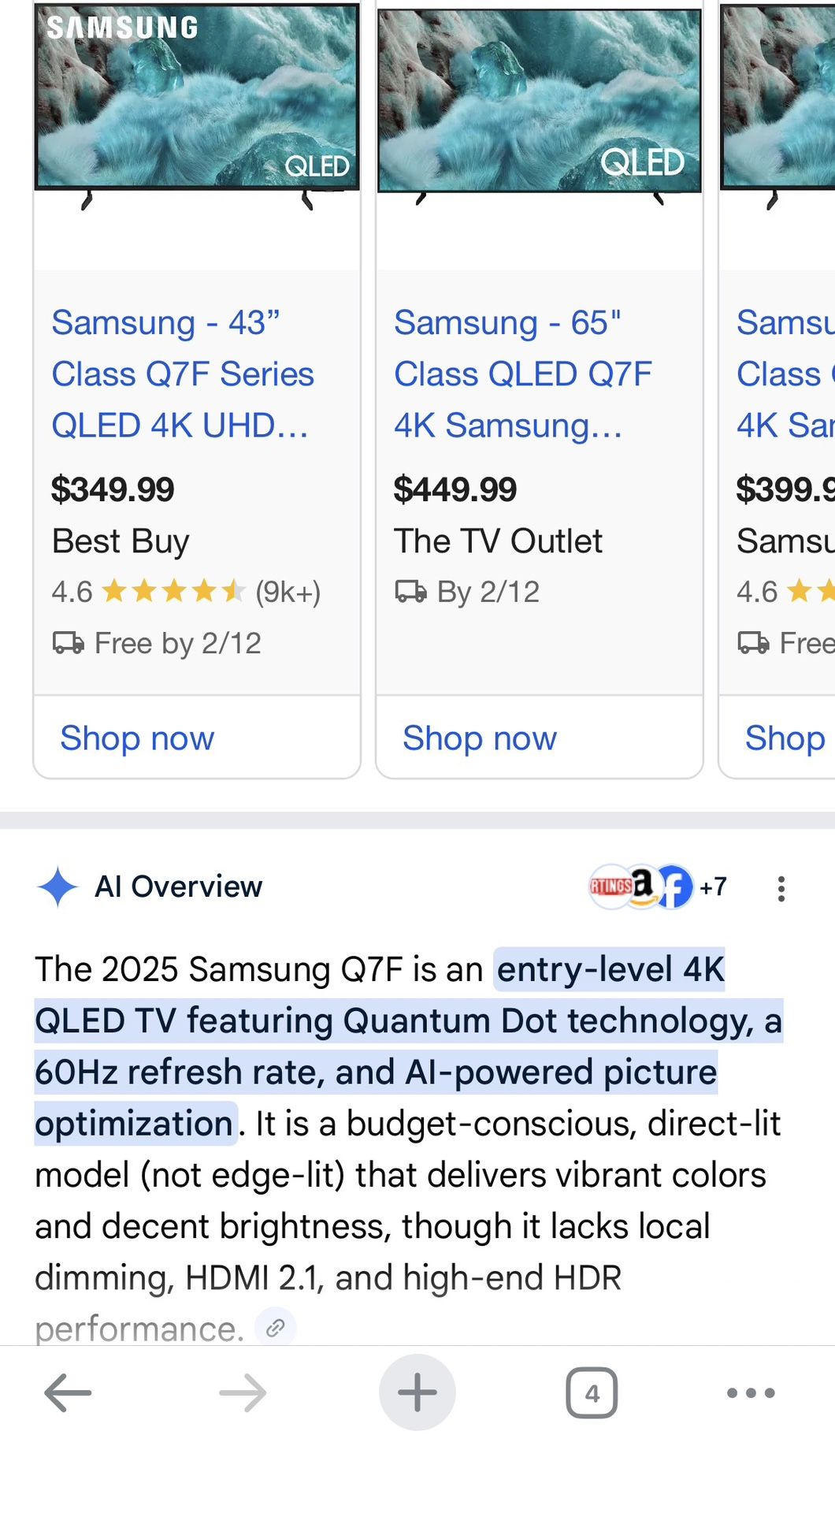The height and width of the screenshot is (1513, 835).
Task: Click the 65" Samsung QLED TV image
Action: coord(539,102)
